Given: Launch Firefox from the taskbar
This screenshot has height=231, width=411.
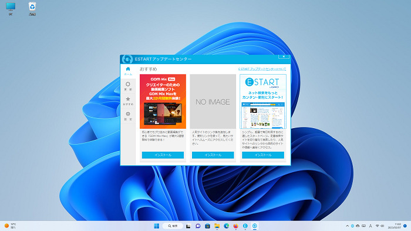Looking at the screenshot, I should pyautogui.click(x=235, y=226).
